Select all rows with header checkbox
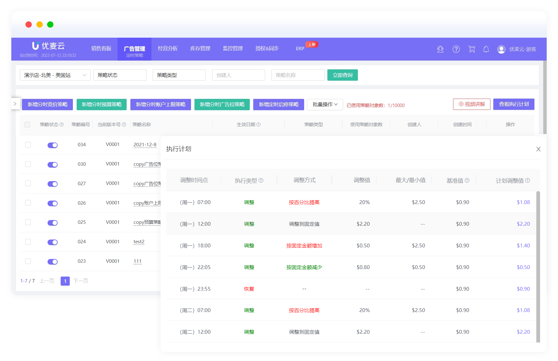 [27, 125]
